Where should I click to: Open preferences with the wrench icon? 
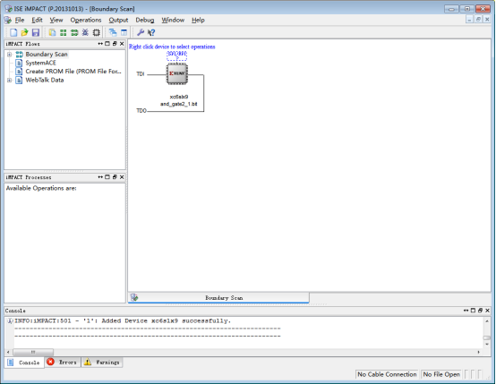pyautogui.click(x=141, y=32)
